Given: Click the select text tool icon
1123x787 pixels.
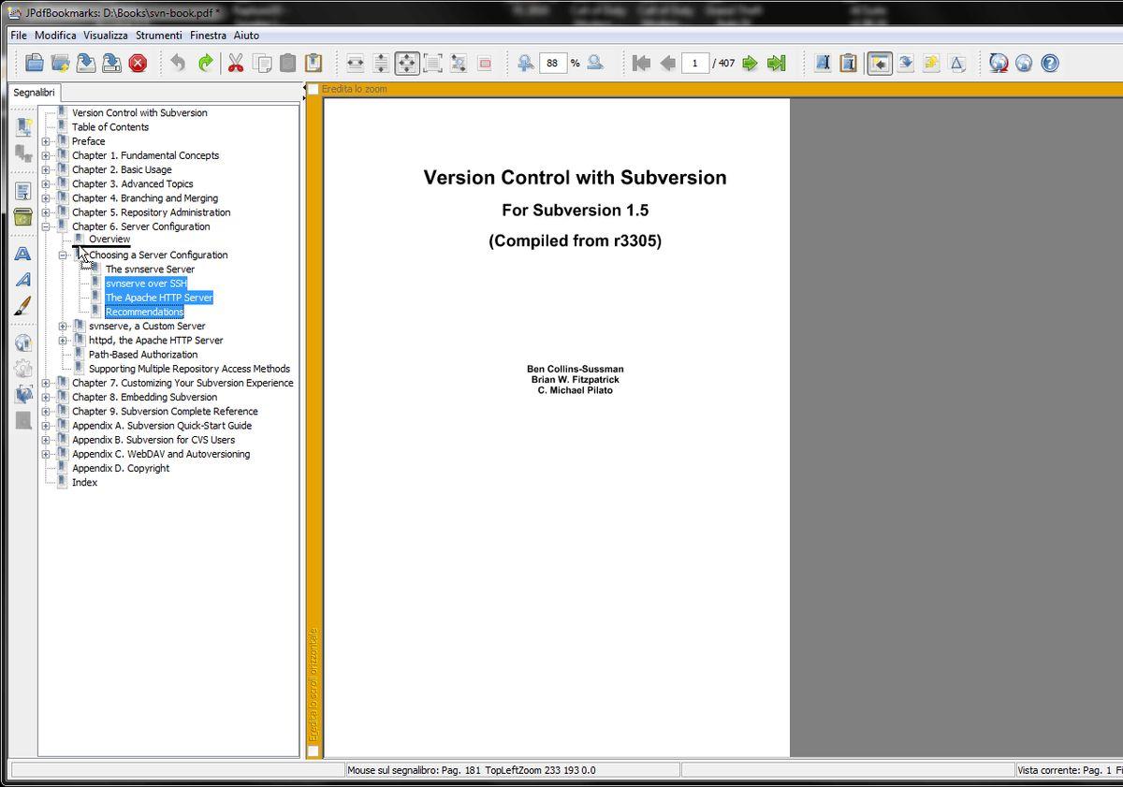Looking at the screenshot, I should (823, 63).
